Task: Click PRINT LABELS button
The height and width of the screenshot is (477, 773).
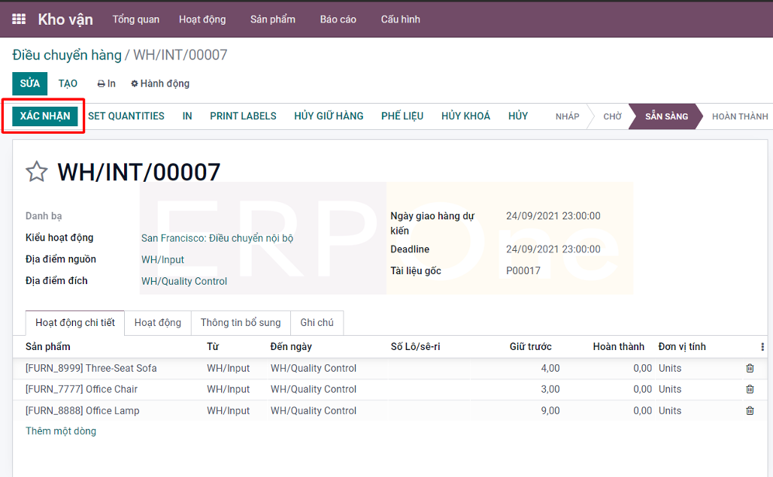Action: tap(243, 116)
